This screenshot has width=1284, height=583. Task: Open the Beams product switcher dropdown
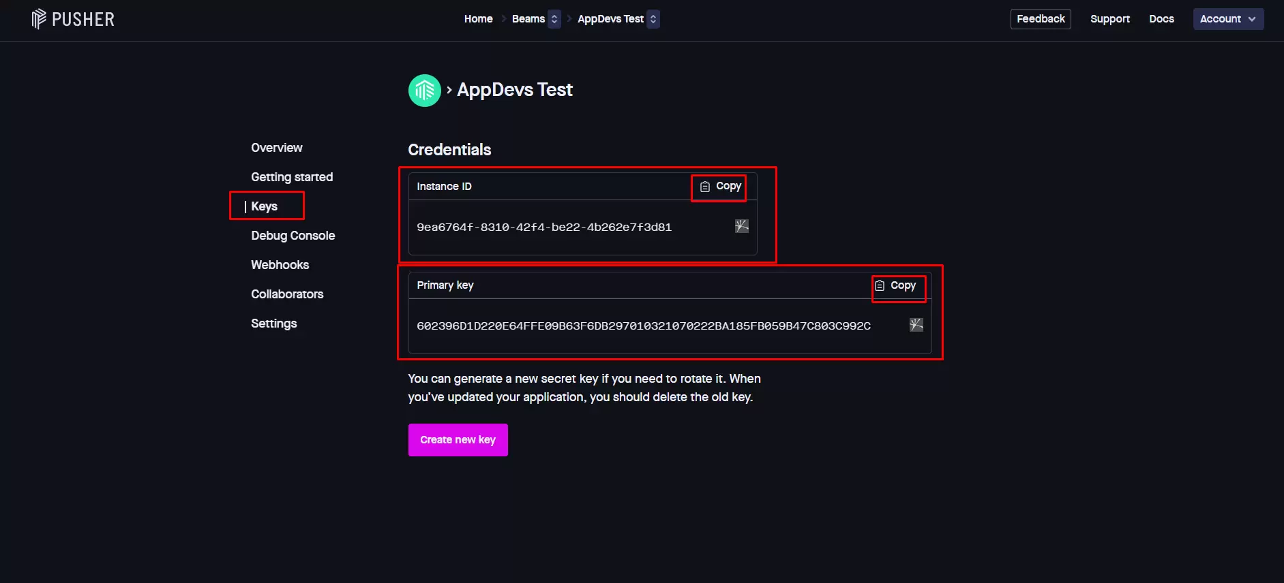pyautogui.click(x=554, y=19)
